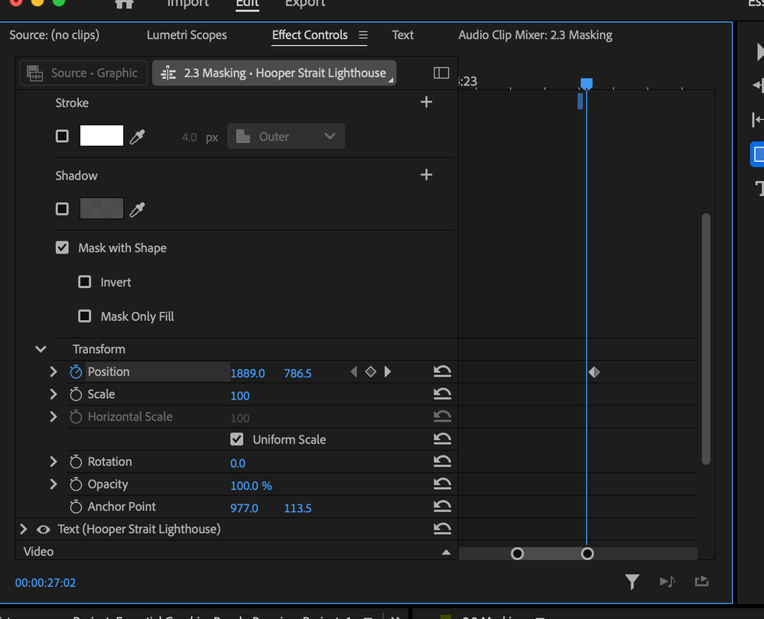Open the filter properties funnel icon
The width and height of the screenshot is (764, 619).
632,582
